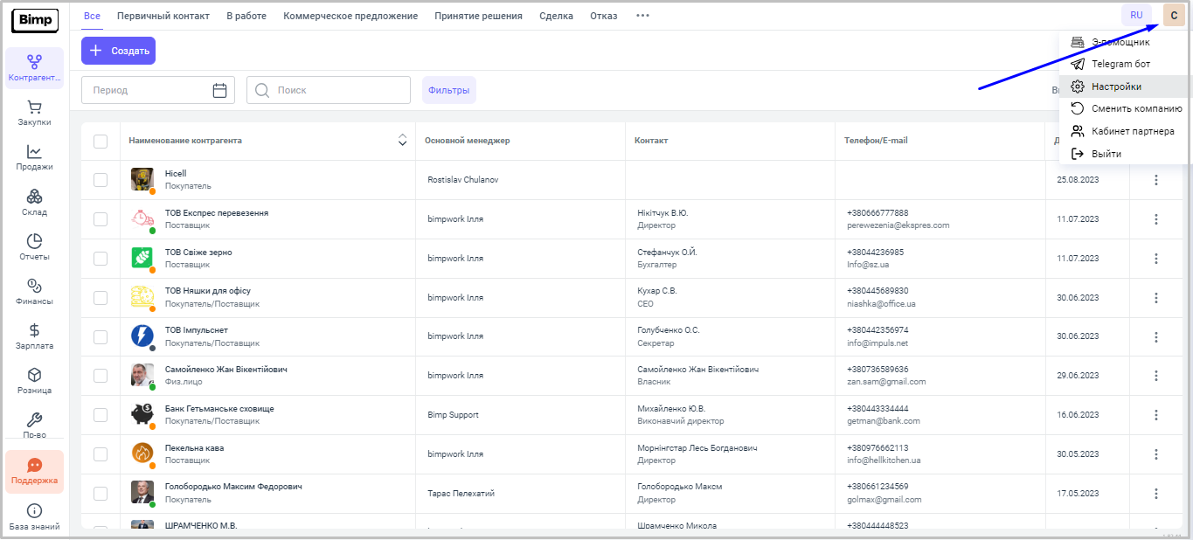
Task: Open the Период date picker field
Action: coord(157,90)
